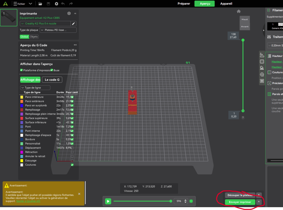Click the redo arrow icon
The width and height of the screenshot is (283, 210).
71,4
